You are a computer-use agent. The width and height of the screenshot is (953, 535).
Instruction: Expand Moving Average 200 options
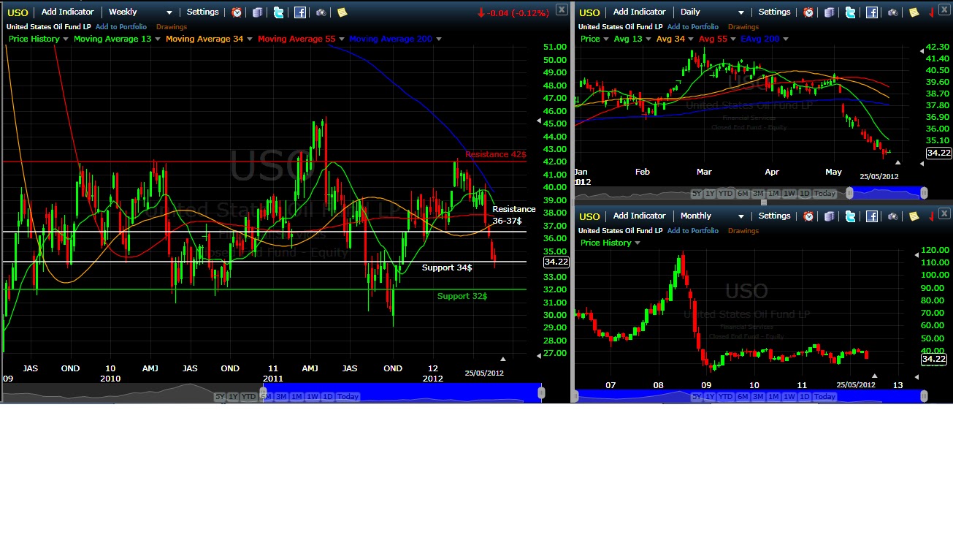click(x=438, y=39)
